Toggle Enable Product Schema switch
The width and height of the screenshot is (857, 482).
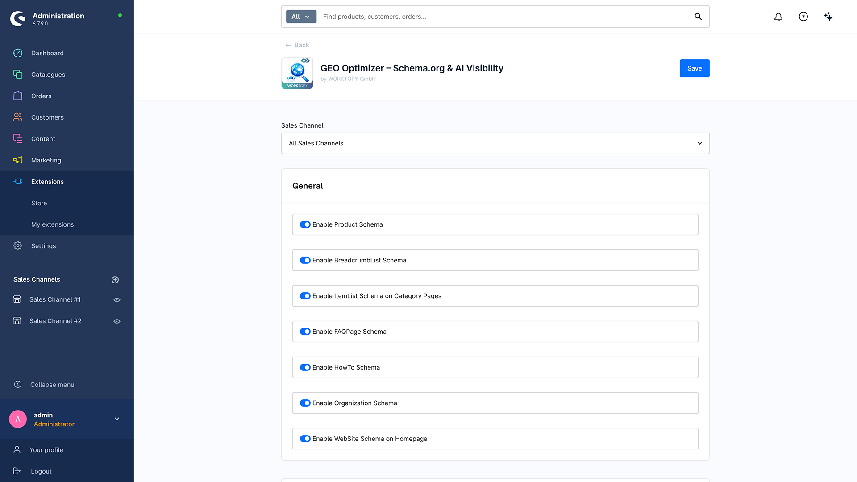(305, 224)
